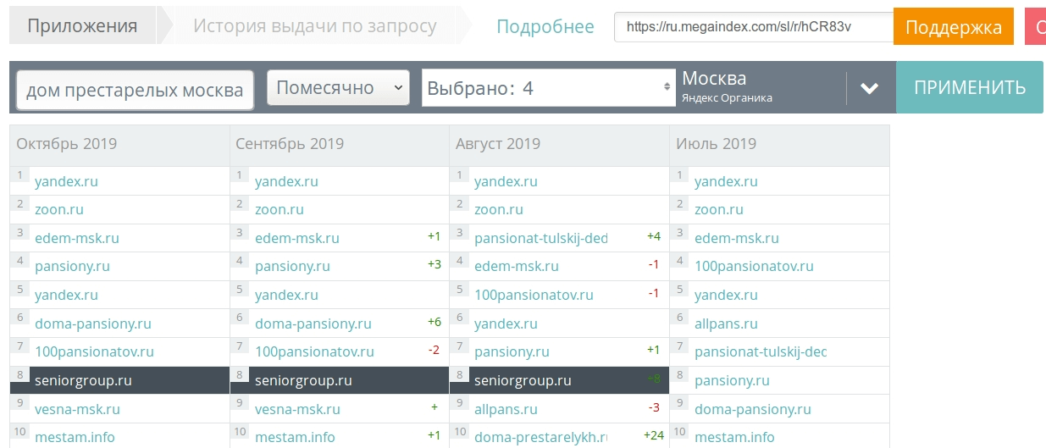Open doma-prestarelykh link in Август 2019

pos(540,437)
